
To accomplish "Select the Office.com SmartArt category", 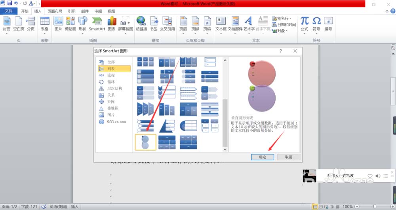I will (x=114, y=121).
